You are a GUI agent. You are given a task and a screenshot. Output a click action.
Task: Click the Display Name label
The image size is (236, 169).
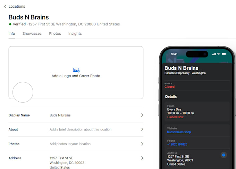(x=19, y=115)
